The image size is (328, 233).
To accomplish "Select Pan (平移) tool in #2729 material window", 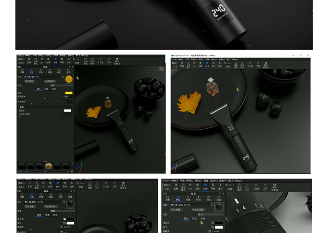I will [x=213, y=187].
